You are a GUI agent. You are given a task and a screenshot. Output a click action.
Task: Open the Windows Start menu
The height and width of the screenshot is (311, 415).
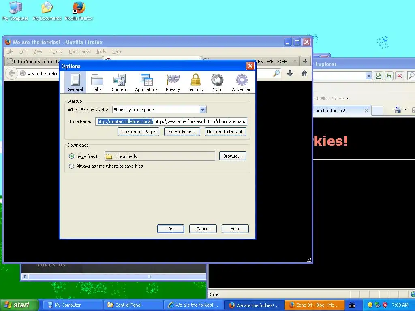point(19,305)
